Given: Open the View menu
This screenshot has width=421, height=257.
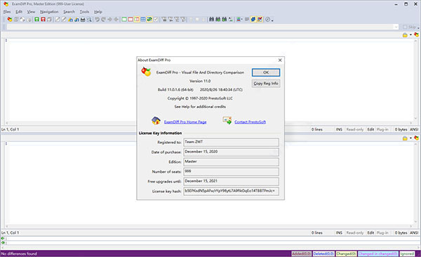Looking at the screenshot, I should click(x=31, y=12).
